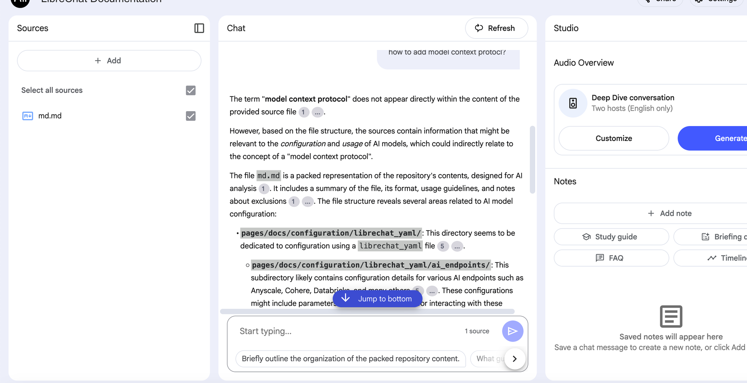
Task: Show next suggested questions arrow
Action: (515, 359)
